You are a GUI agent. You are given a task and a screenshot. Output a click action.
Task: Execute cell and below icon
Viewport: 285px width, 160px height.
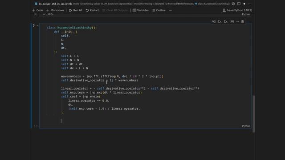(x=226, y=22)
